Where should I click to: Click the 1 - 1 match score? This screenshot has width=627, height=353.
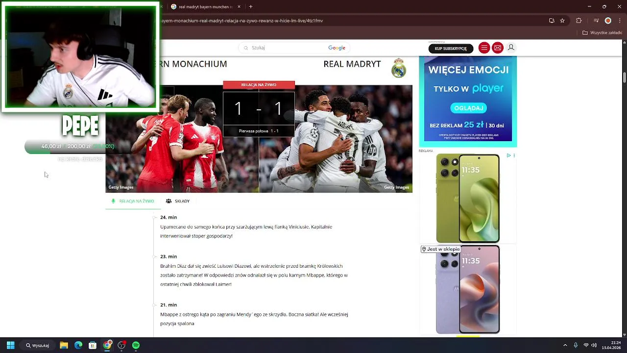pyautogui.click(x=258, y=109)
